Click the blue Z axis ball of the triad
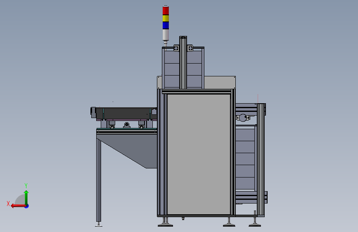The width and height of the screenshot is (358, 232). (27, 206)
